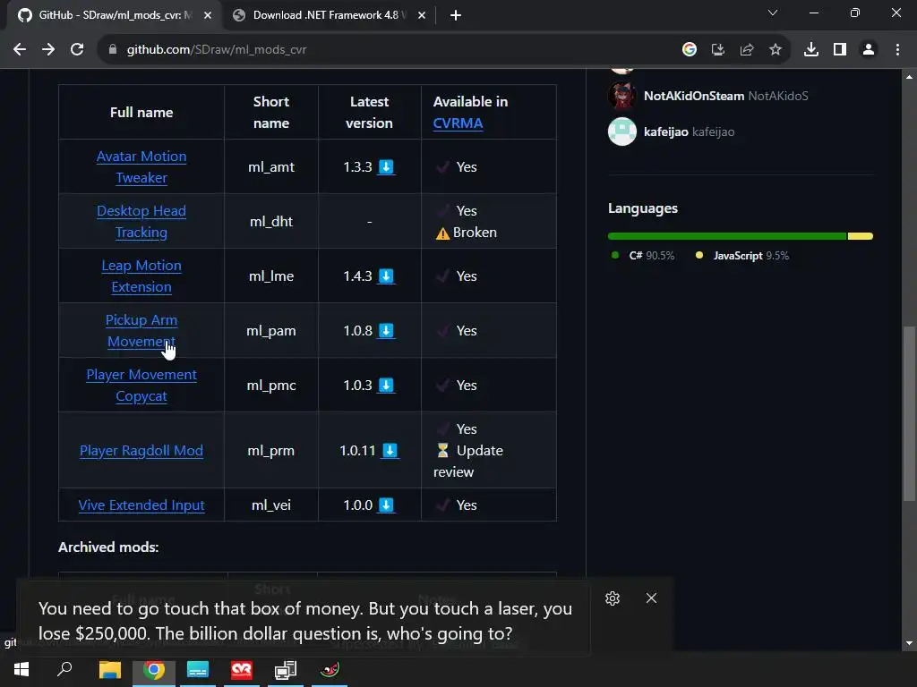
Task: Open Windows Start menu
Action: tap(21, 669)
